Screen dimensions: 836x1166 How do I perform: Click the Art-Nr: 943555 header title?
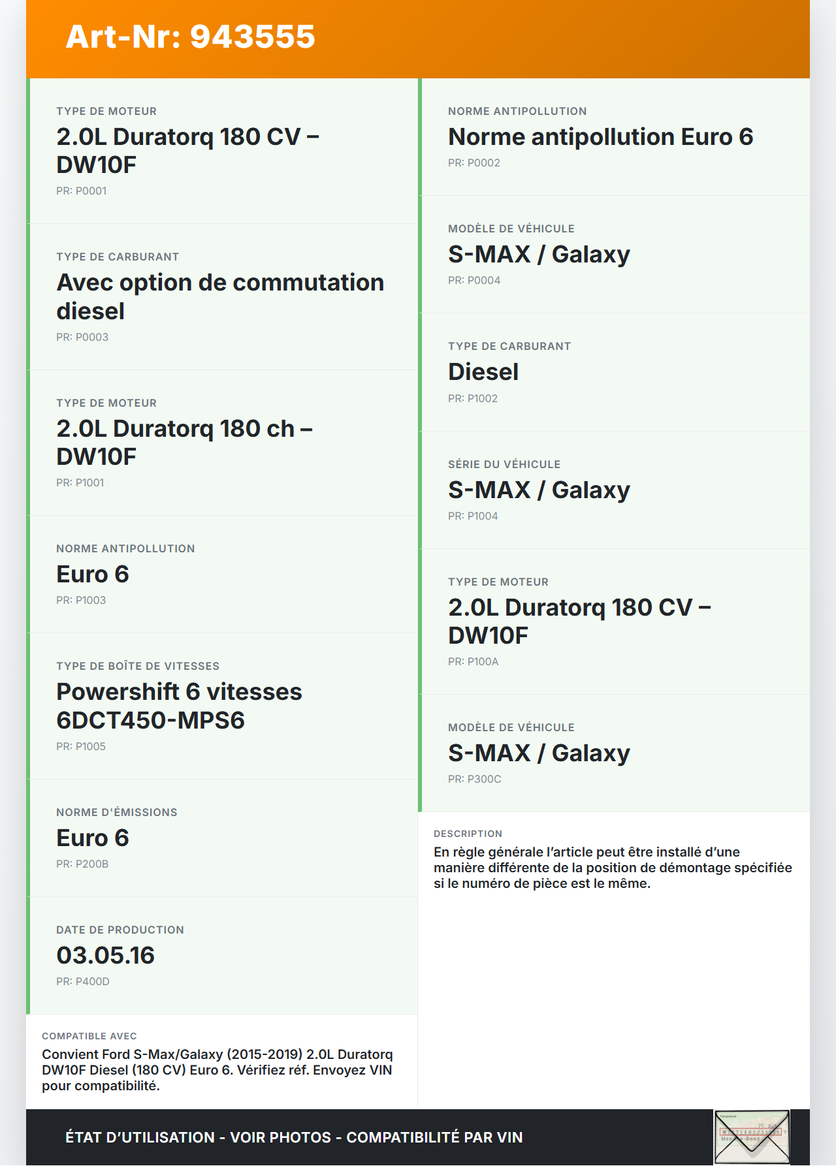(x=190, y=37)
